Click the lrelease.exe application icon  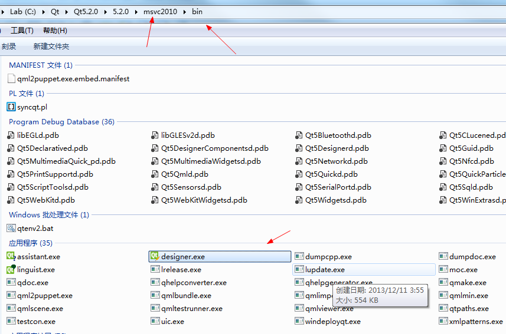155,269
